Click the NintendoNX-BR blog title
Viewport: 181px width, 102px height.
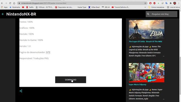(21, 14)
